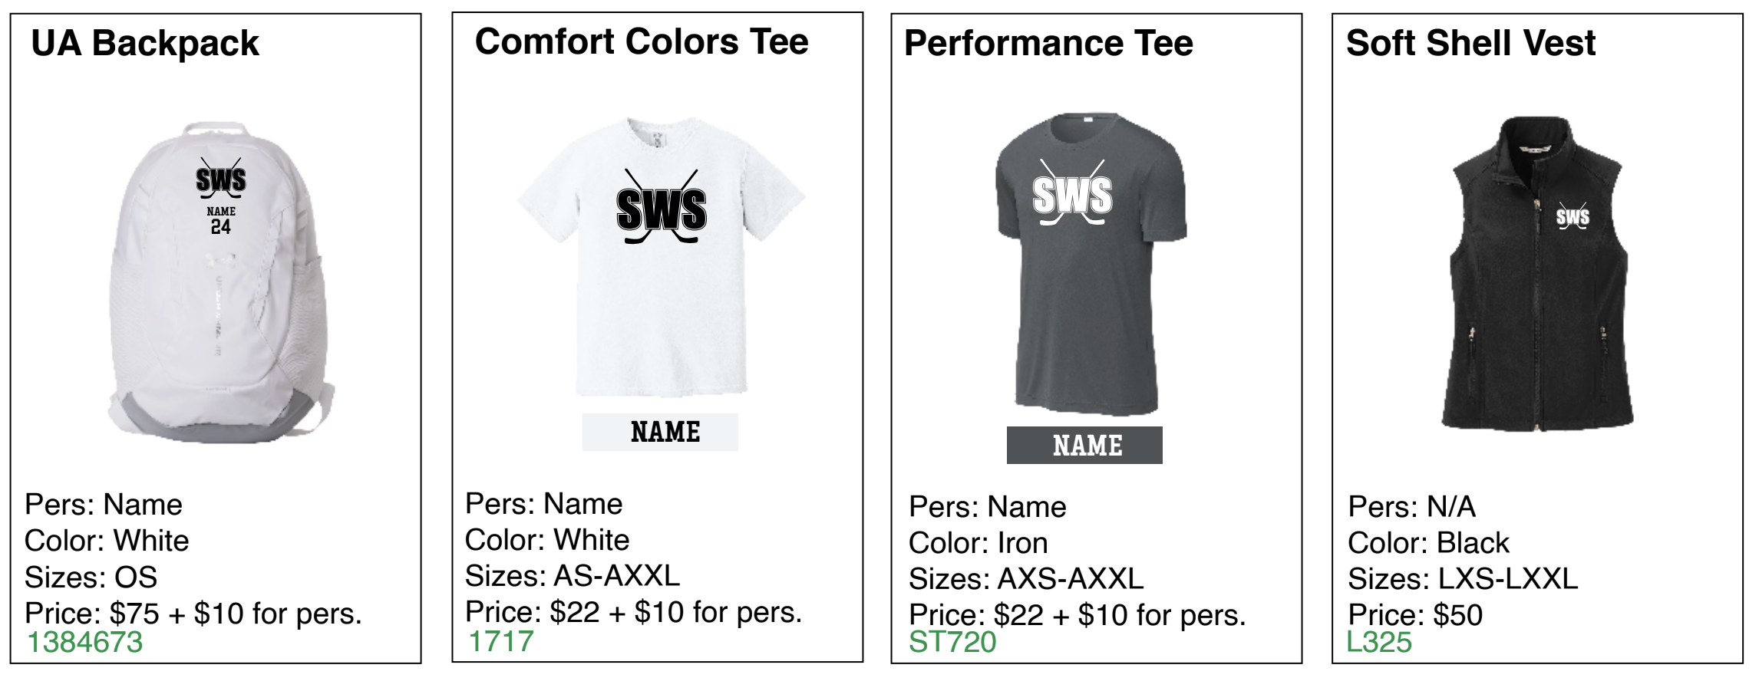
Task: Click the dark NAME label under Performance Tee
Action: [x=1084, y=445]
